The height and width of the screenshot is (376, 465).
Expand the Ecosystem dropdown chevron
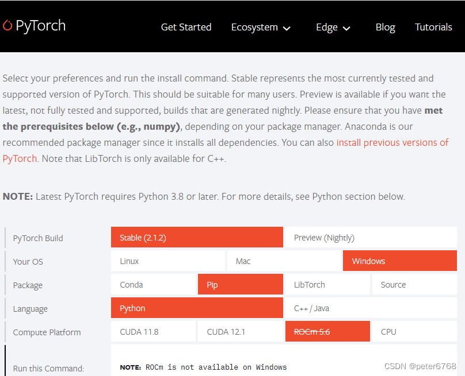click(287, 28)
